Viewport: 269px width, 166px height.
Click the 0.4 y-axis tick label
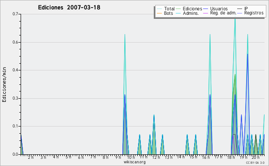pos(15,70)
